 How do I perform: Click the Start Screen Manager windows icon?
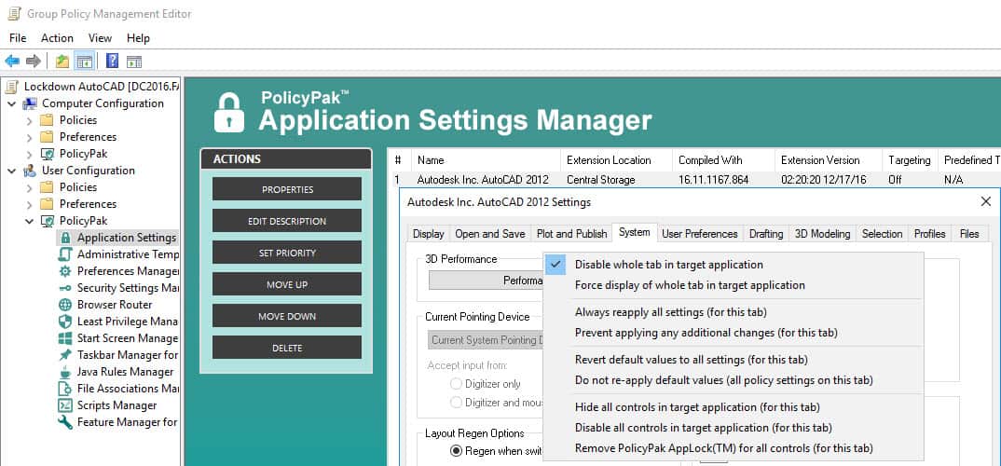tap(65, 338)
